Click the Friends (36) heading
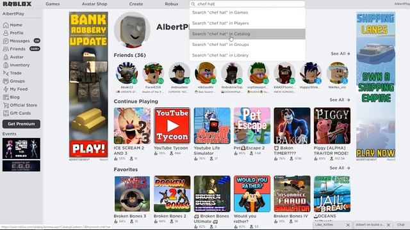 (x=129, y=56)
